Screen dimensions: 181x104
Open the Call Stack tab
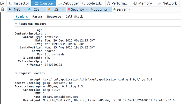[74, 17]
